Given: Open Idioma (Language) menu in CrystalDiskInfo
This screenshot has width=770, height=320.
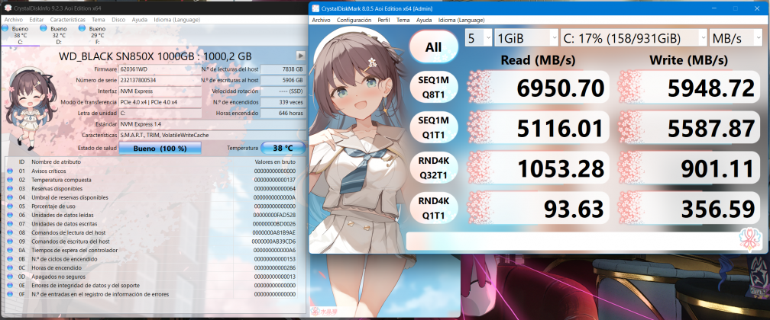Looking at the screenshot, I should pos(176,20).
